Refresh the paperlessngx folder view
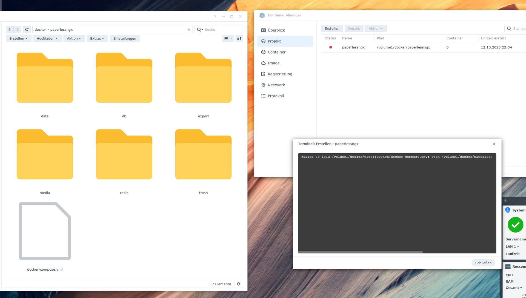 [x=27, y=30]
